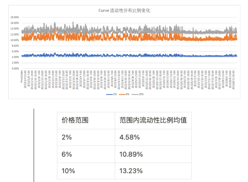Select the gray 10% legend entry
248x182 pixels.
[x=138, y=94]
